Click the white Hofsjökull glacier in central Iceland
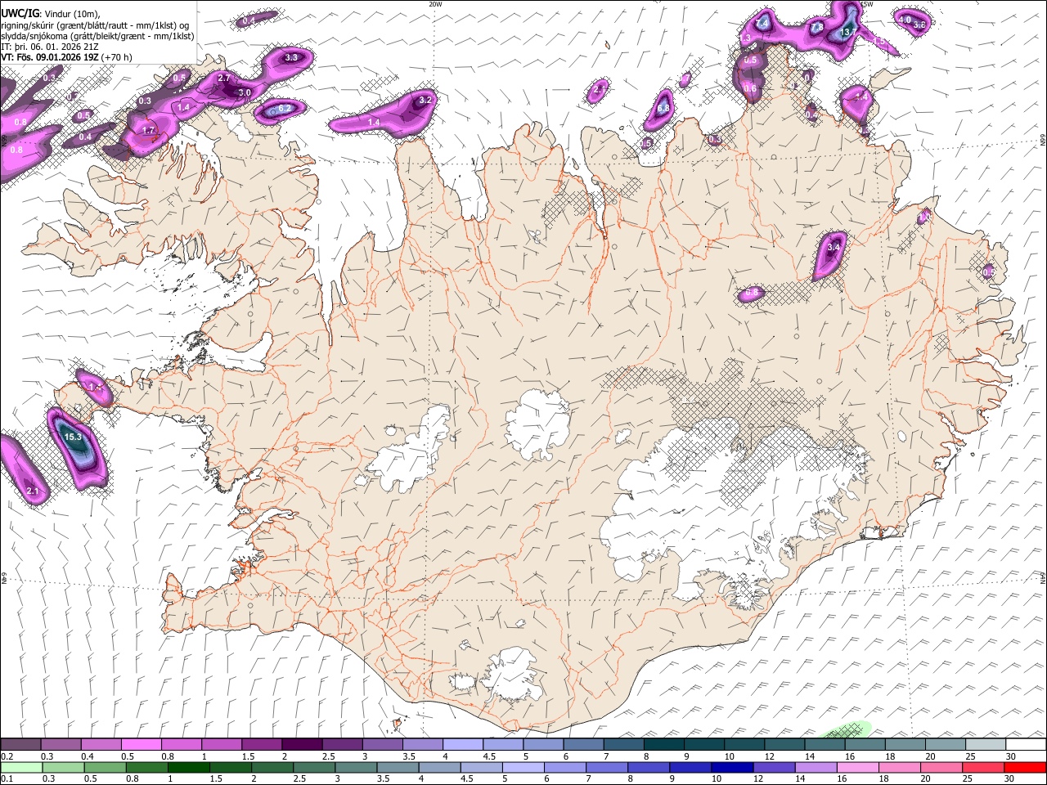Image resolution: width=1047 pixels, height=785 pixels. point(537,424)
